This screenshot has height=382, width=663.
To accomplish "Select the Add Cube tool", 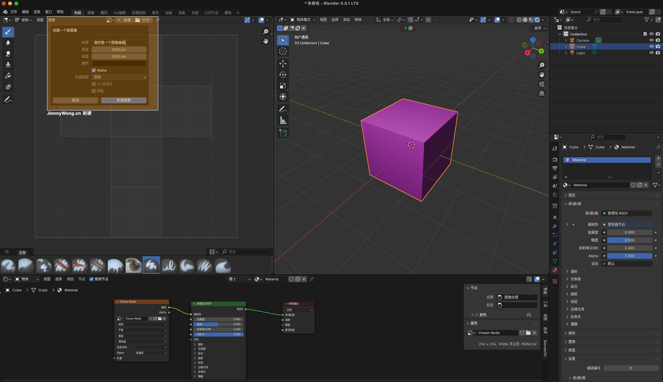I will pyautogui.click(x=283, y=133).
